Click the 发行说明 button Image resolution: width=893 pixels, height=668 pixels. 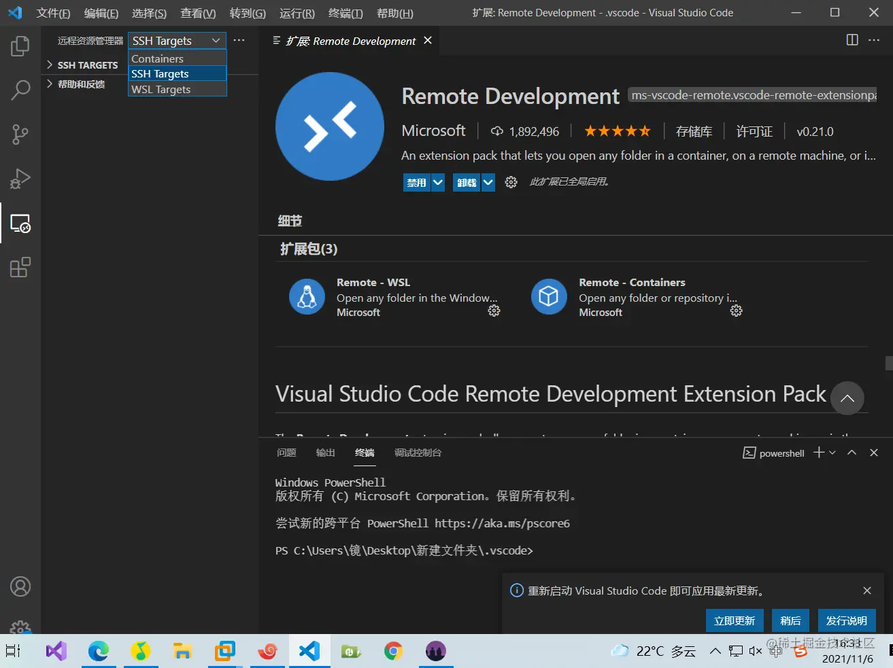846,620
